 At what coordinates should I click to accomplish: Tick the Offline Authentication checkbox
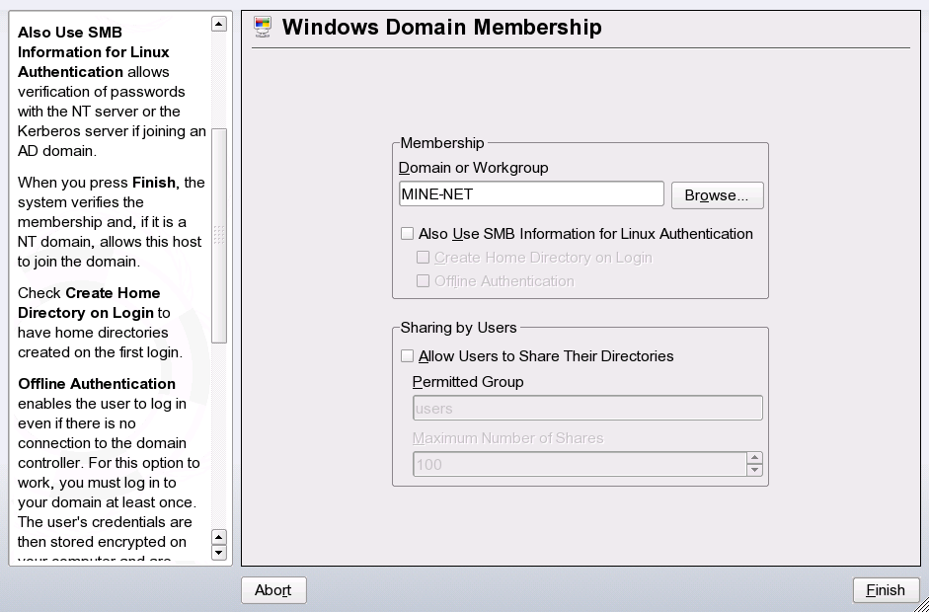[x=423, y=281]
